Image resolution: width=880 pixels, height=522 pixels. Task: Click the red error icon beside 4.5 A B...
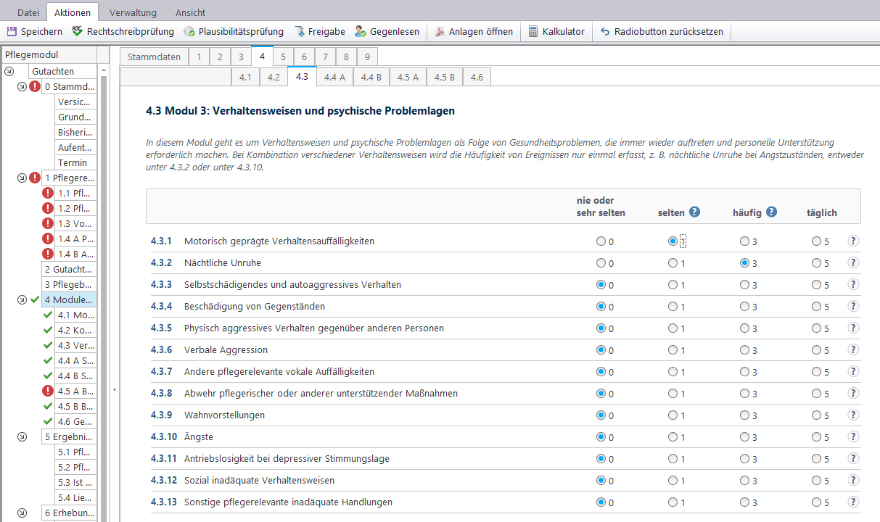tap(48, 391)
